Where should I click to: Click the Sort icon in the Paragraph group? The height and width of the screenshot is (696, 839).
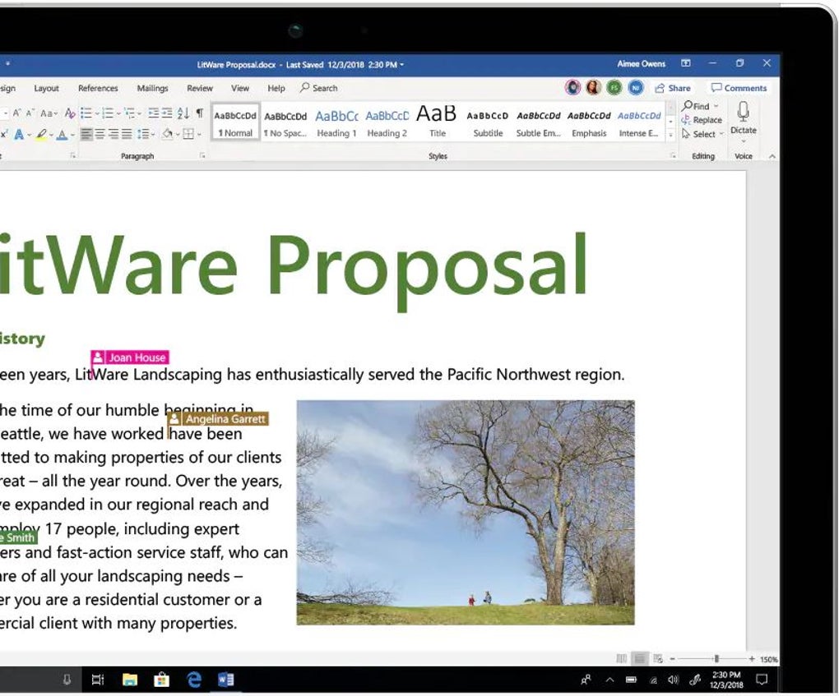pyautogui.click(x=183, y=114)
